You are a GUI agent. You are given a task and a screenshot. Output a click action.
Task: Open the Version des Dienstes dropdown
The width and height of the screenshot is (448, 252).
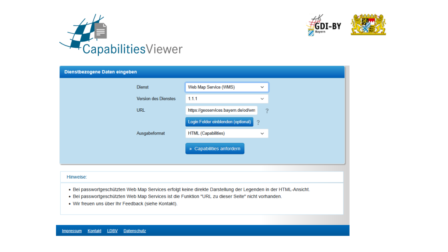262,99
